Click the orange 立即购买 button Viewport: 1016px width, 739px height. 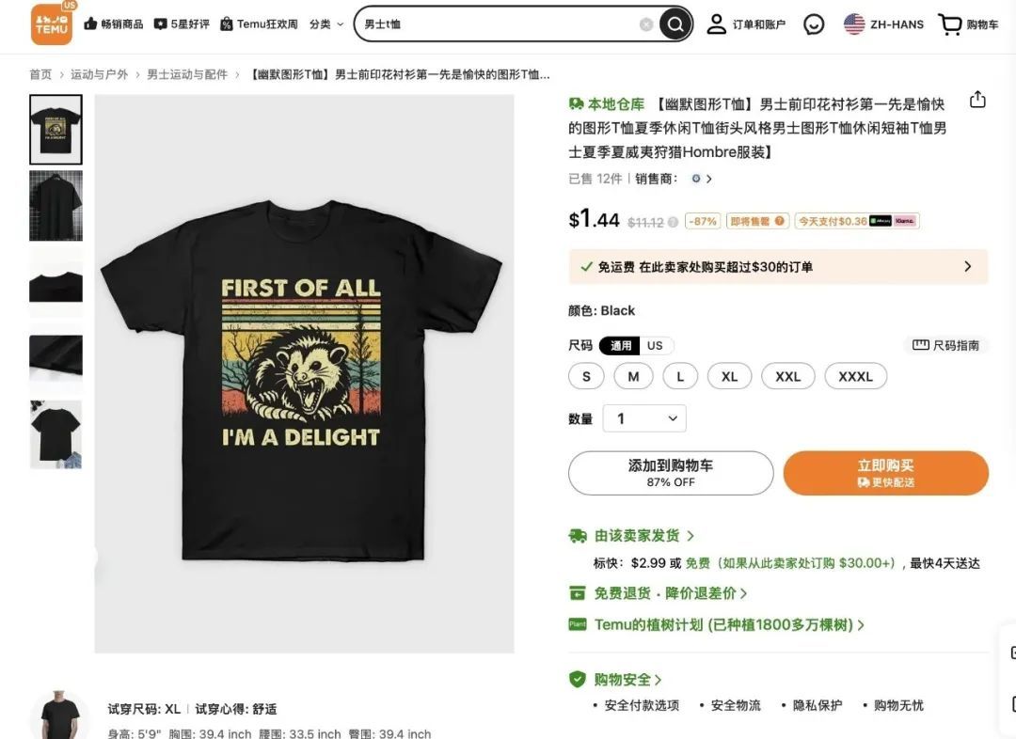886,473
